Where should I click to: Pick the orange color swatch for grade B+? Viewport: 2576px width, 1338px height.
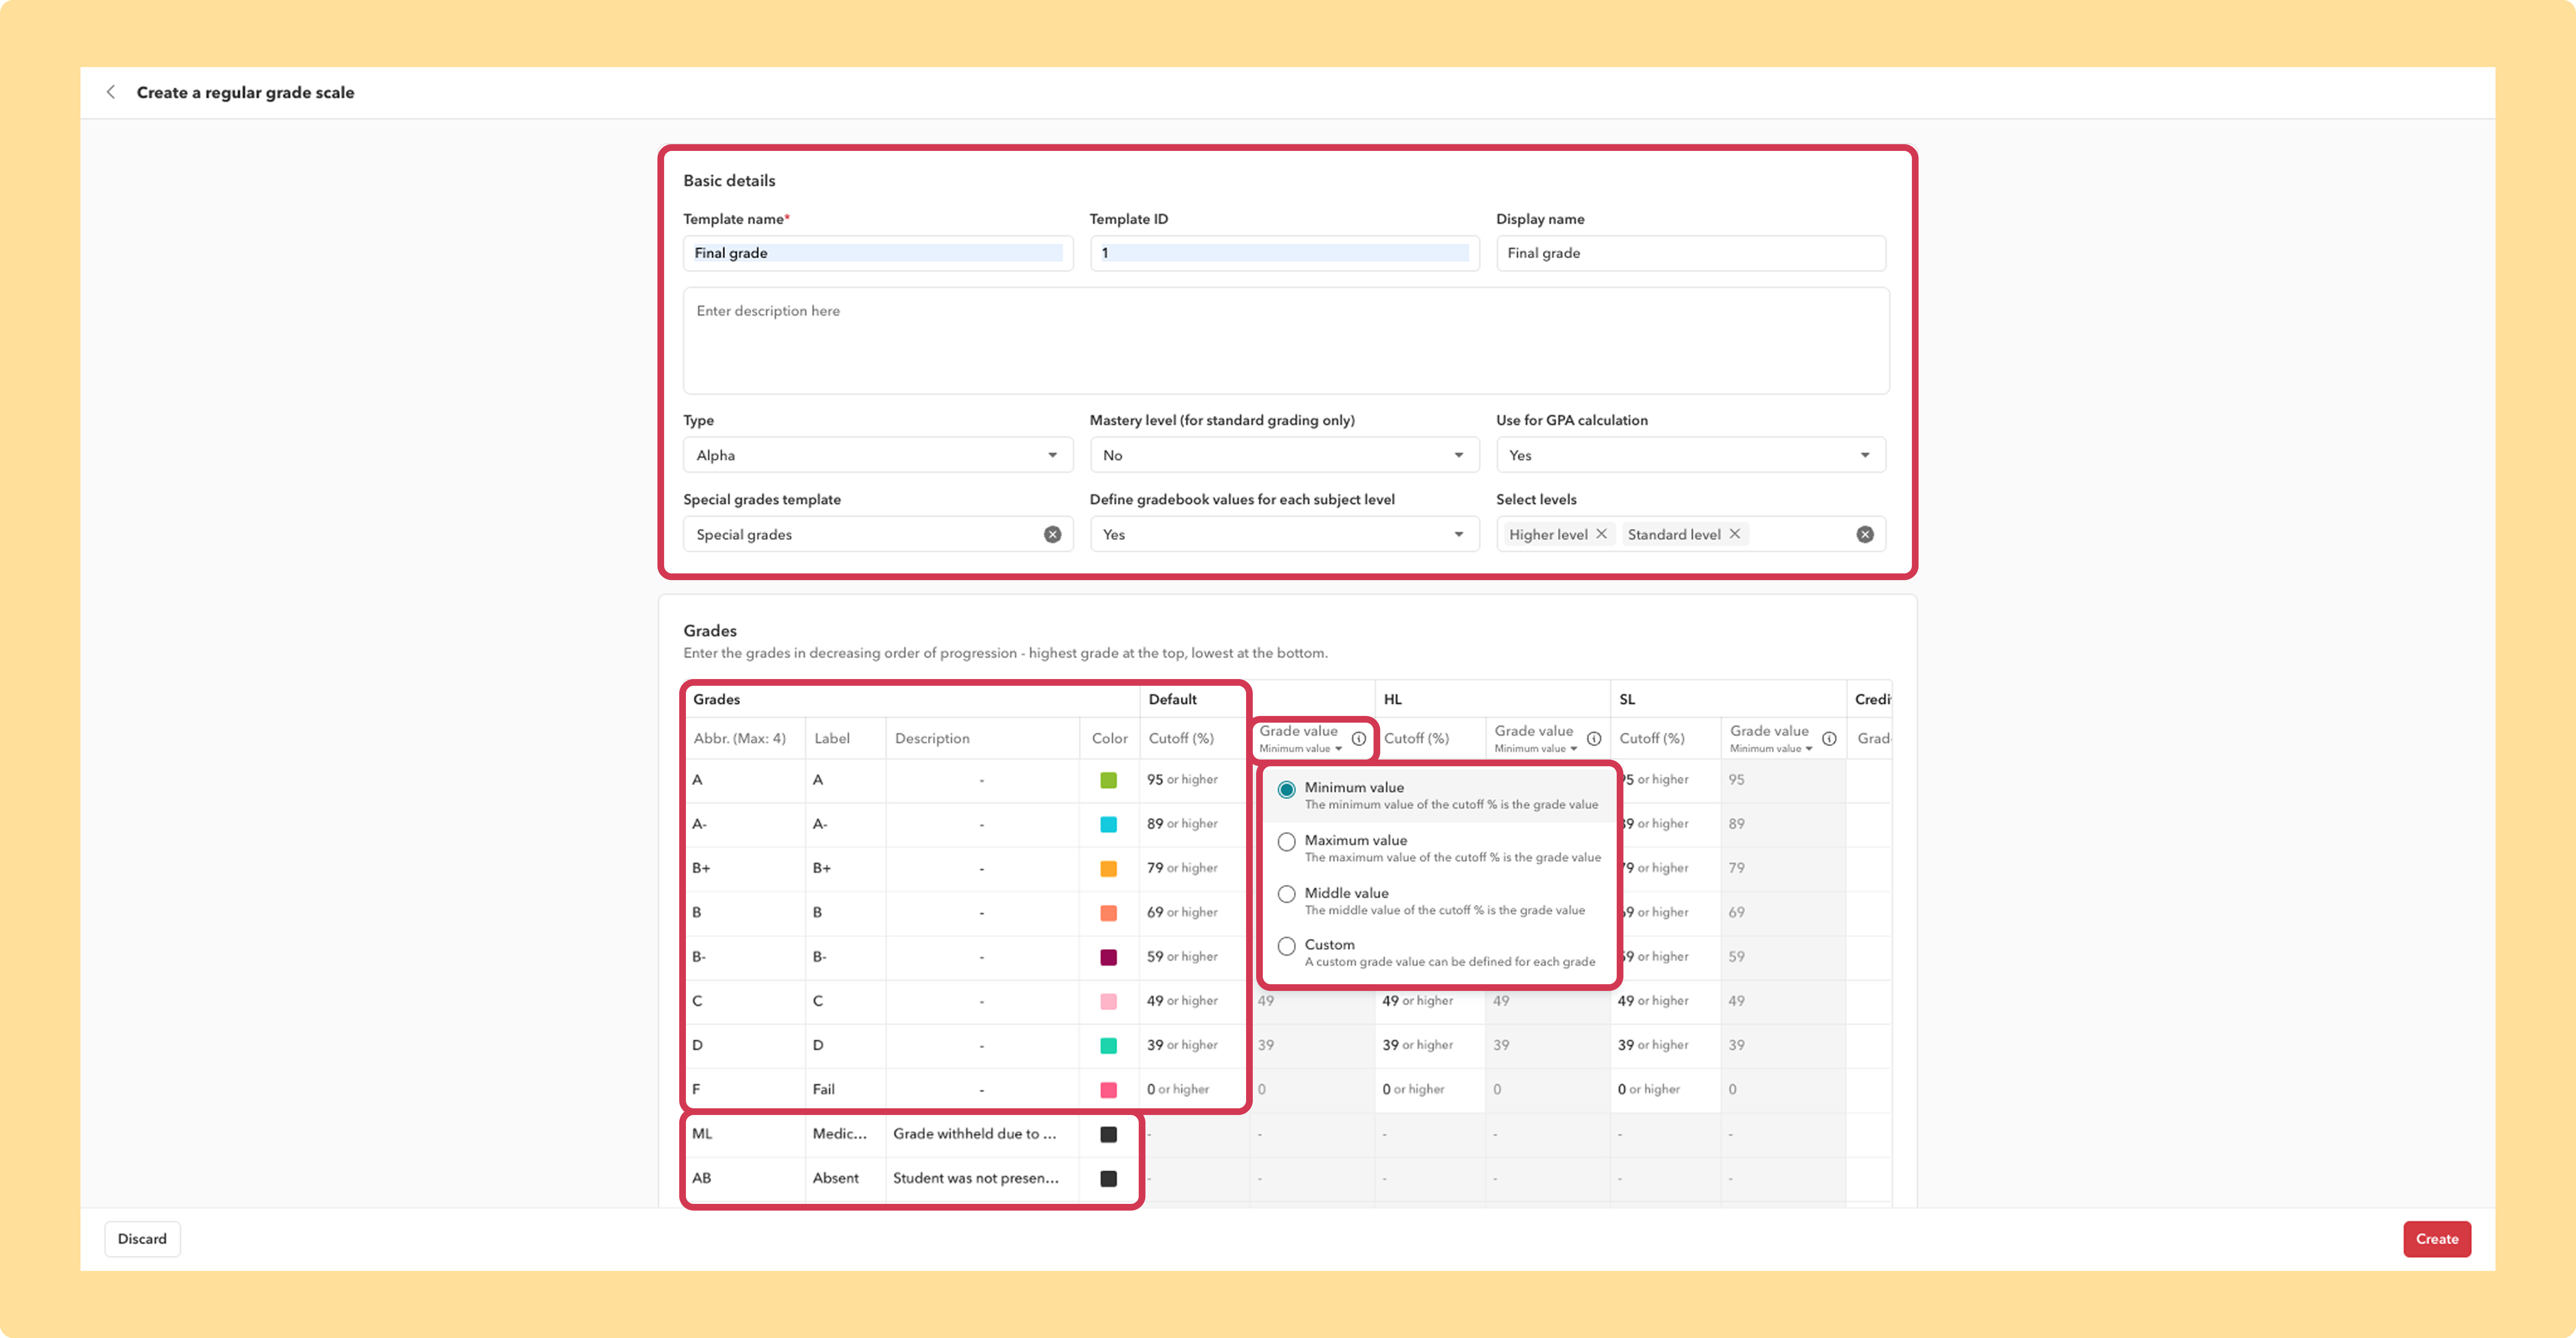click(x=1109, y=869)
